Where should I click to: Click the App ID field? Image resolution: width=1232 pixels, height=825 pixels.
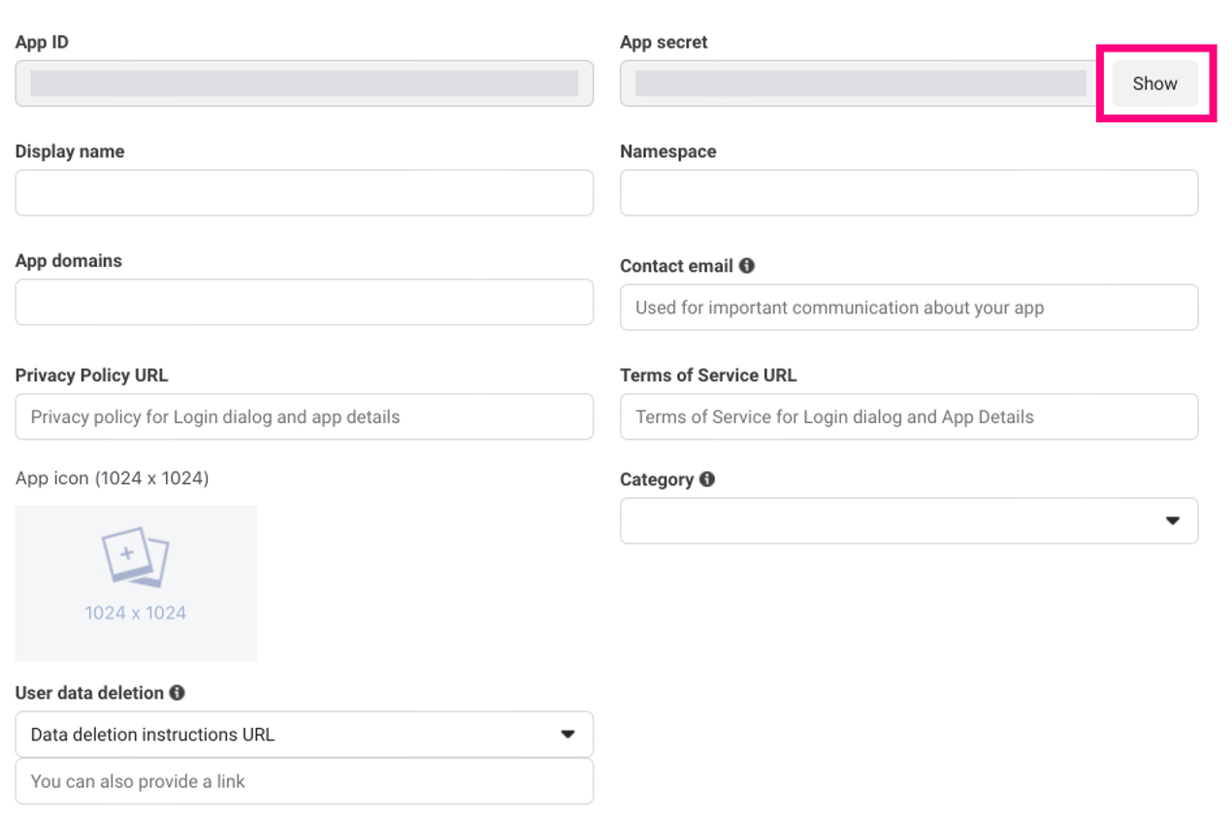(x=304, y=83)
